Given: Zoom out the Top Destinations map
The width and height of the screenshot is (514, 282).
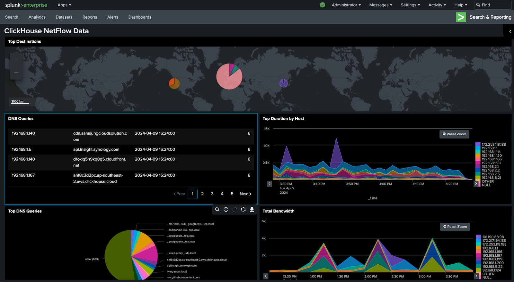Looking at the screenshot, I should point(16,73).
